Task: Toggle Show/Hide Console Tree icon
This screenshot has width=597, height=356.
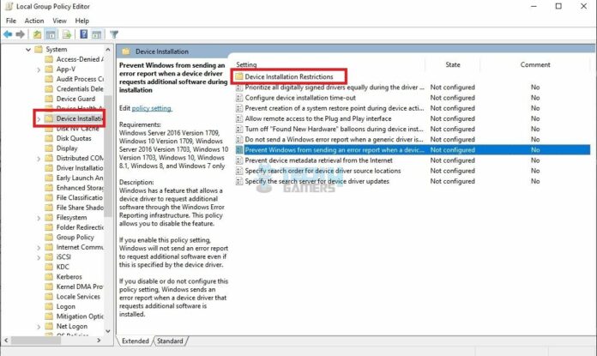Action: click(x=51, y=34)
